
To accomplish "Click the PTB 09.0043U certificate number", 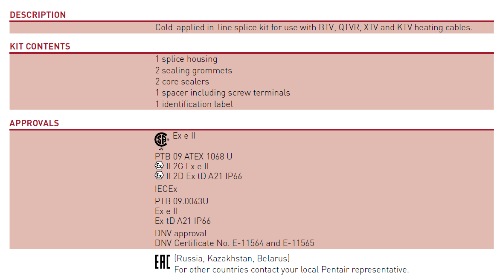I will tap(182, 201).
